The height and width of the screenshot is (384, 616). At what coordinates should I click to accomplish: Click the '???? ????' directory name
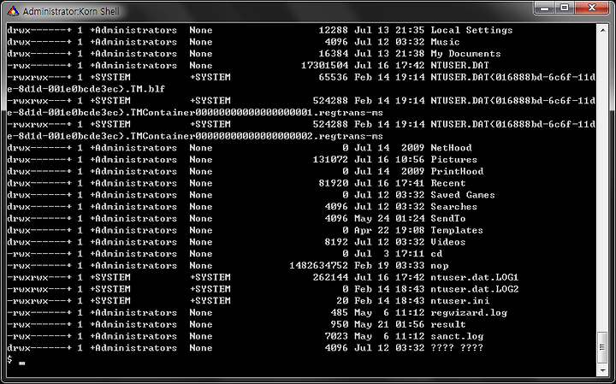[457, 348]
